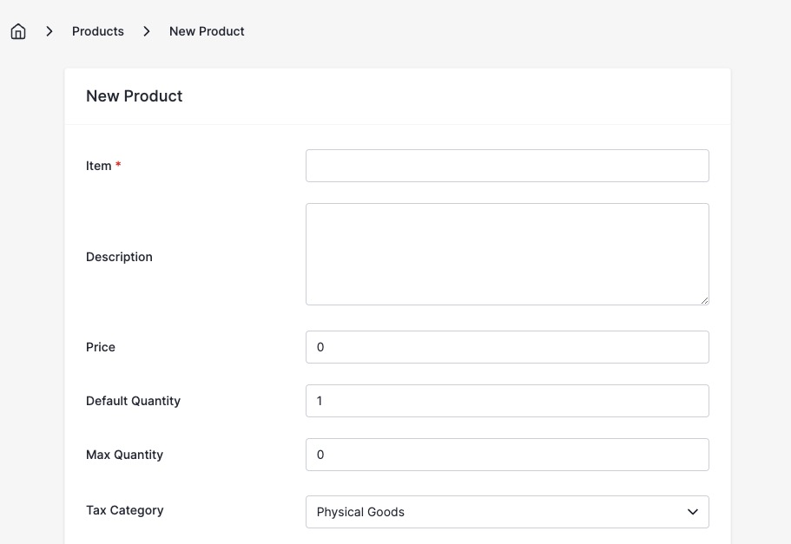This screenshot has height=544, width=791.
Task: Click the red required asterisk next to Item
Action: click(117, 165)
